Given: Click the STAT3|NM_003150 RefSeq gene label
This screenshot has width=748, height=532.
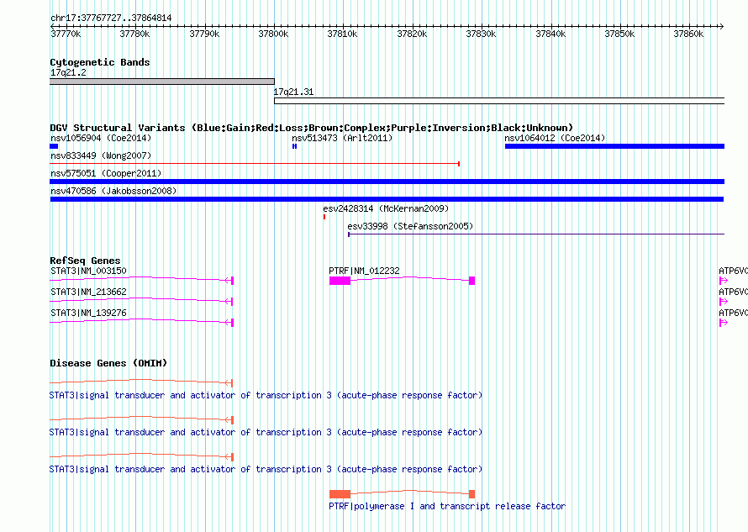Looking at the screenshot, I should click(x=88, y=271).
